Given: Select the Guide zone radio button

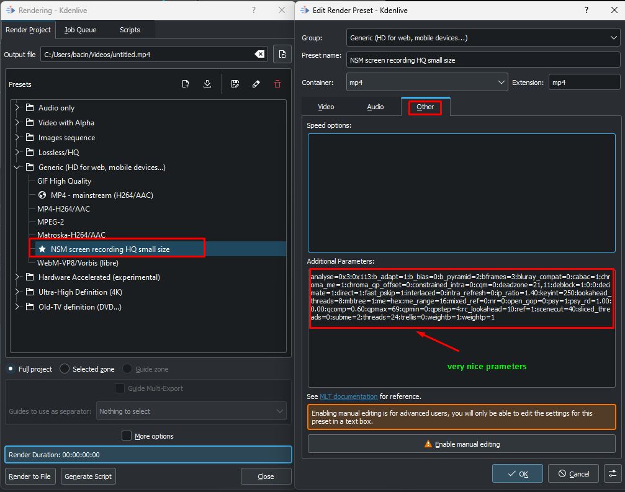Looking at the screenshot, I should [x=127, y=369].
